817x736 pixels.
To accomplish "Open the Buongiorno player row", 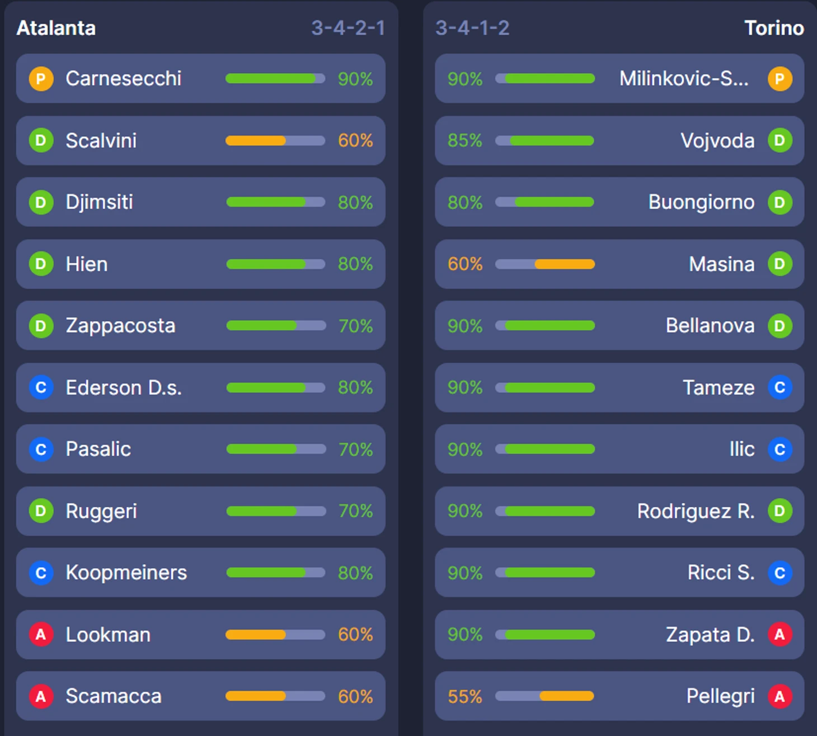I will point(619,202).
